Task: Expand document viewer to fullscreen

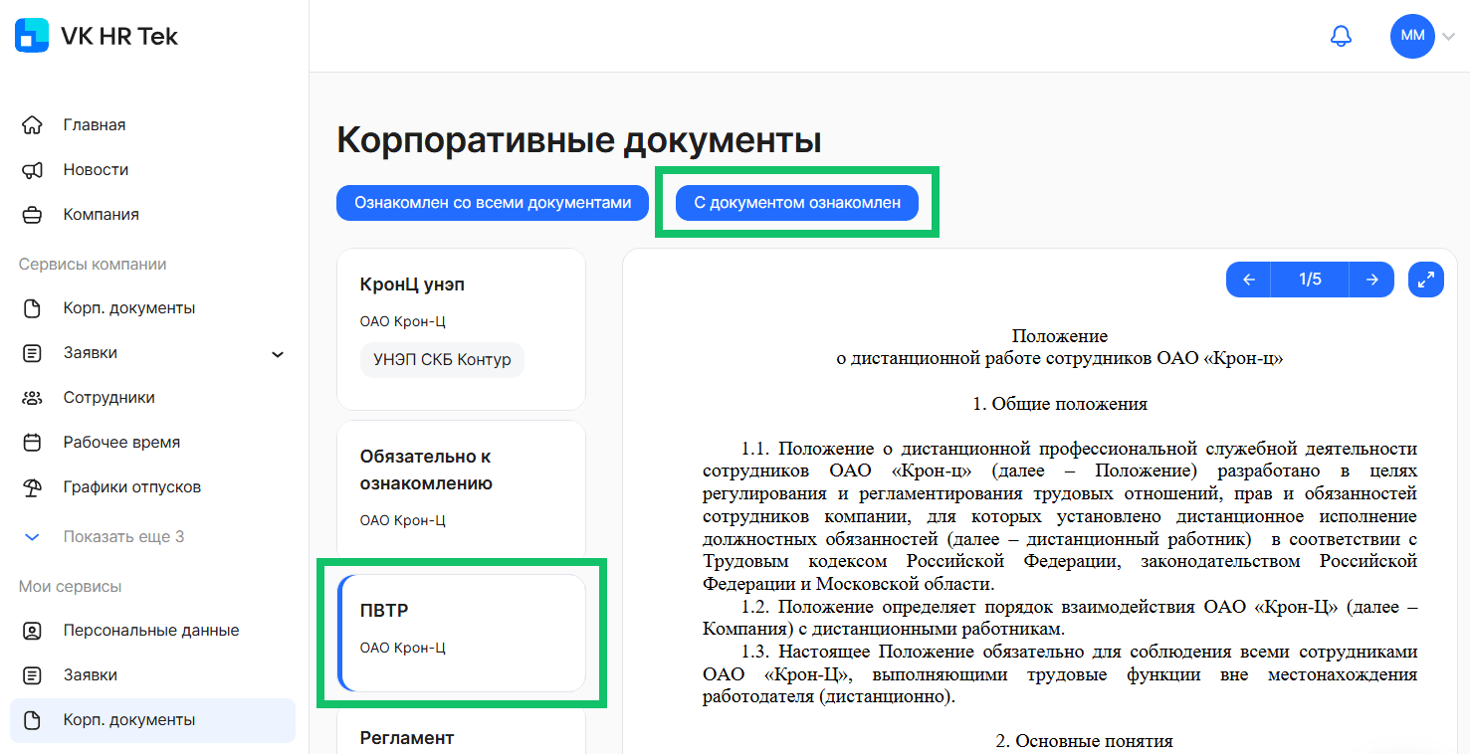Action: (1425, 280)
